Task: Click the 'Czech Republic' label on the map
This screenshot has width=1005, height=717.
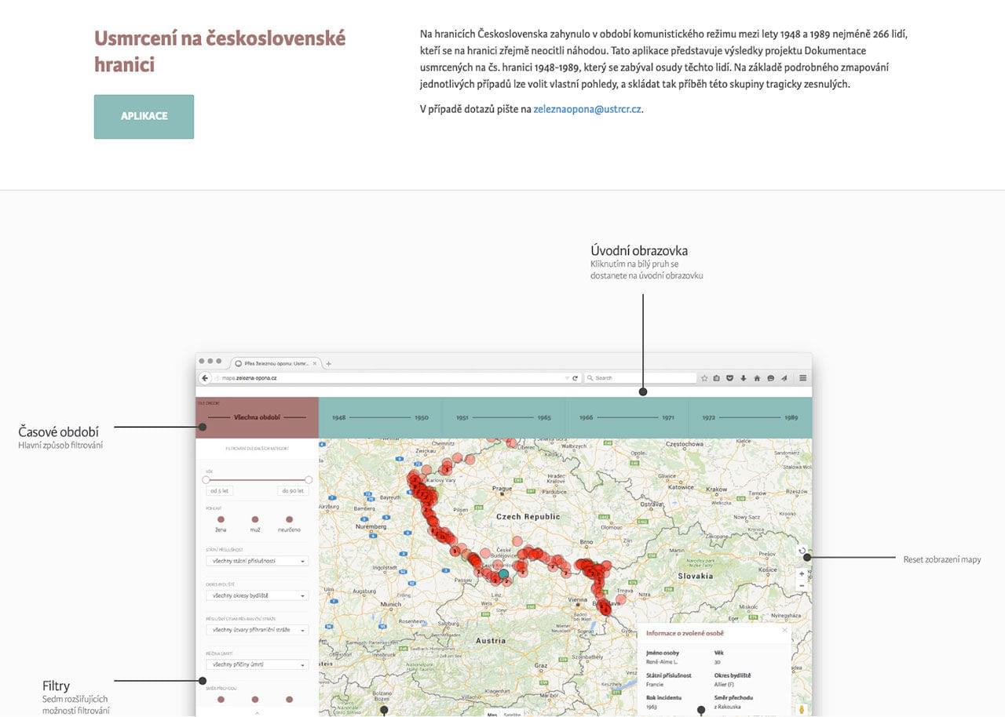Action: pyautogui.click(x=528, y=517)
